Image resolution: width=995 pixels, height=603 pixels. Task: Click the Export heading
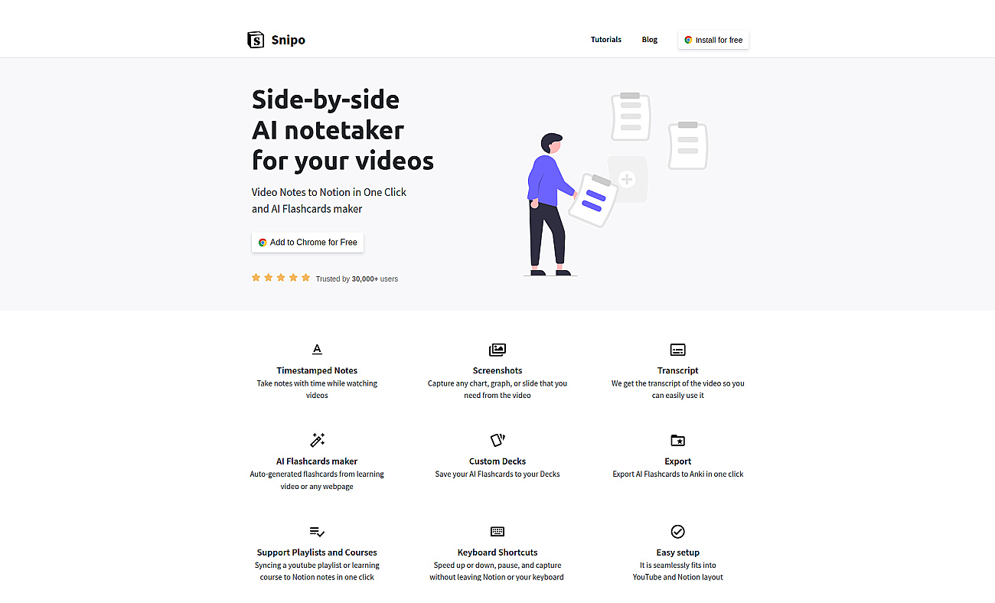coord(678,461)
